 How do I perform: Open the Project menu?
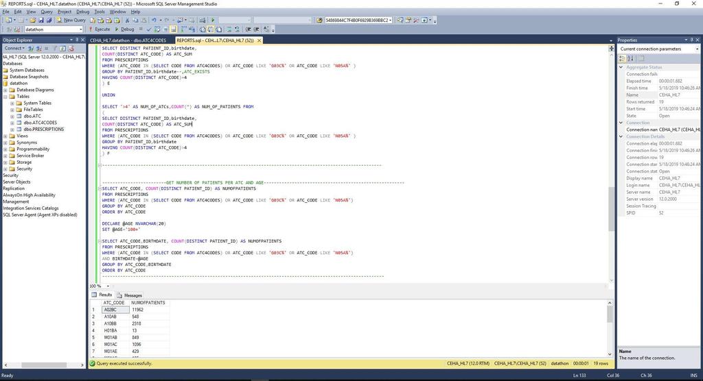click(65, 12)
